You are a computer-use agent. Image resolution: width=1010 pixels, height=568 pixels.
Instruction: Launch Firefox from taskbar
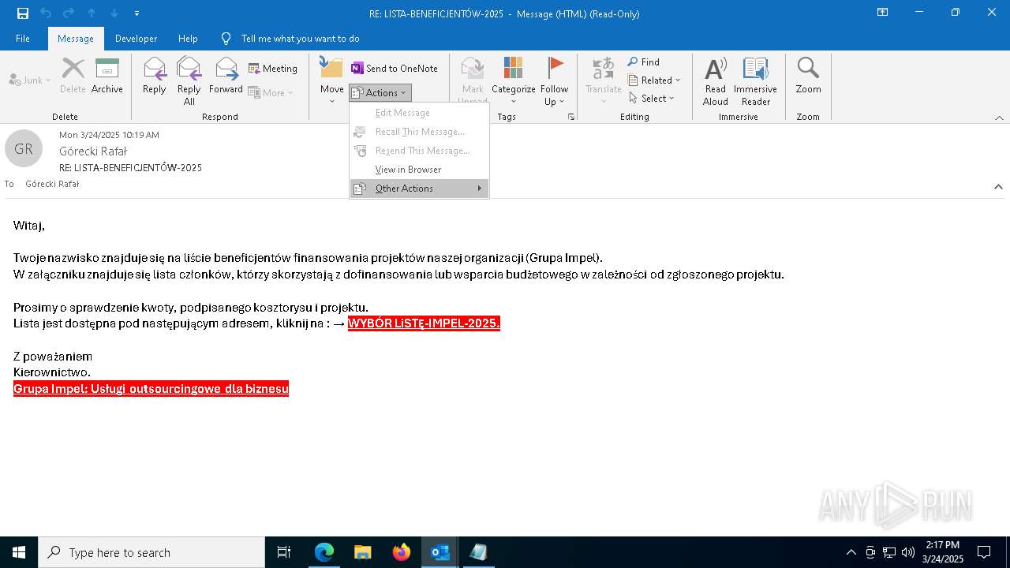(x=402, y=552)
